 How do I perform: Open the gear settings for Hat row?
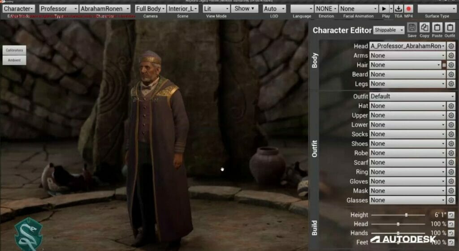point(451,106)
